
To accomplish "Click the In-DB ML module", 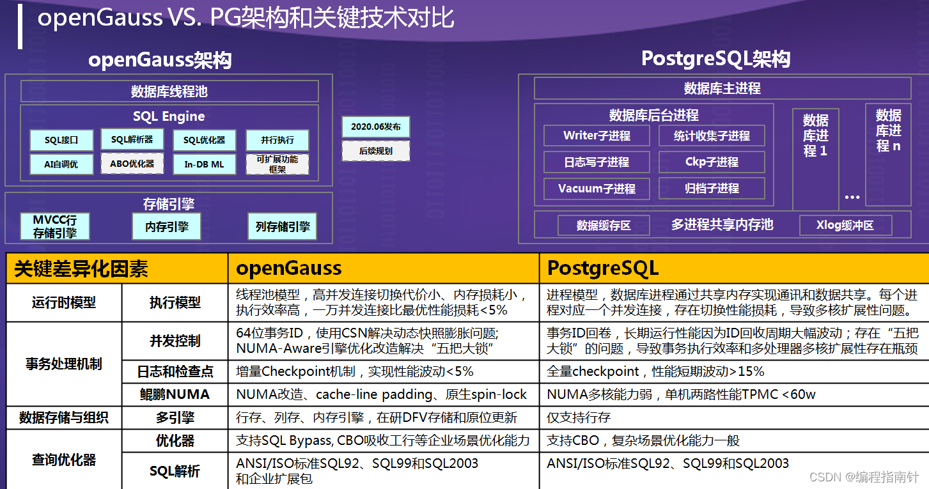I will pyautogui.click(x=204, y=164).
